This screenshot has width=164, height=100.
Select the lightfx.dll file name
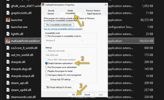pos(17,34)
